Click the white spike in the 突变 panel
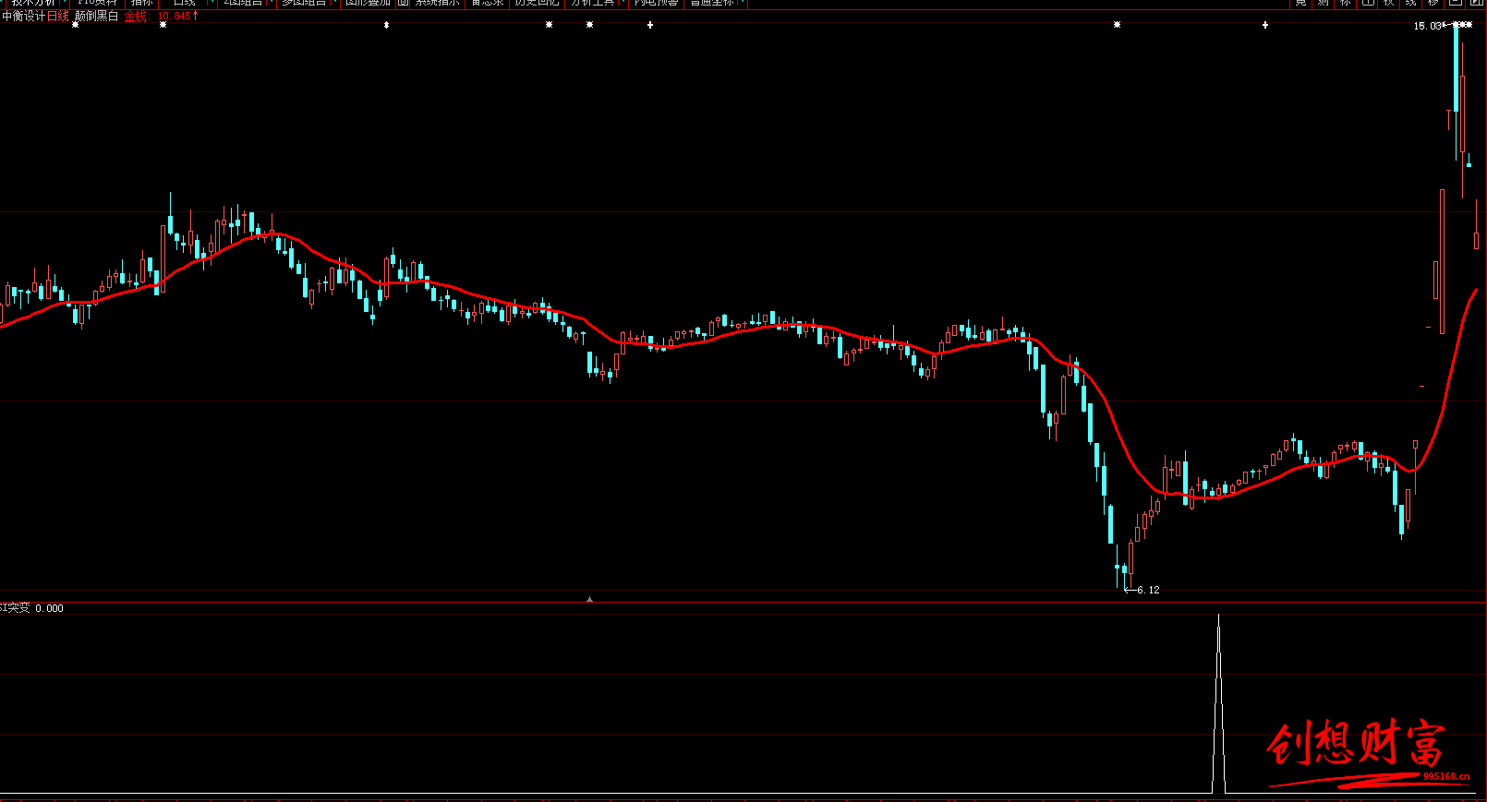This screenshot has width=1487, height=802. pos(1219,703)
